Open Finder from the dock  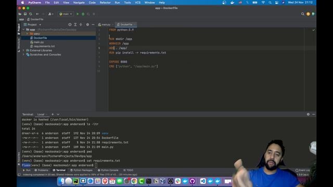tap(61, 181)
